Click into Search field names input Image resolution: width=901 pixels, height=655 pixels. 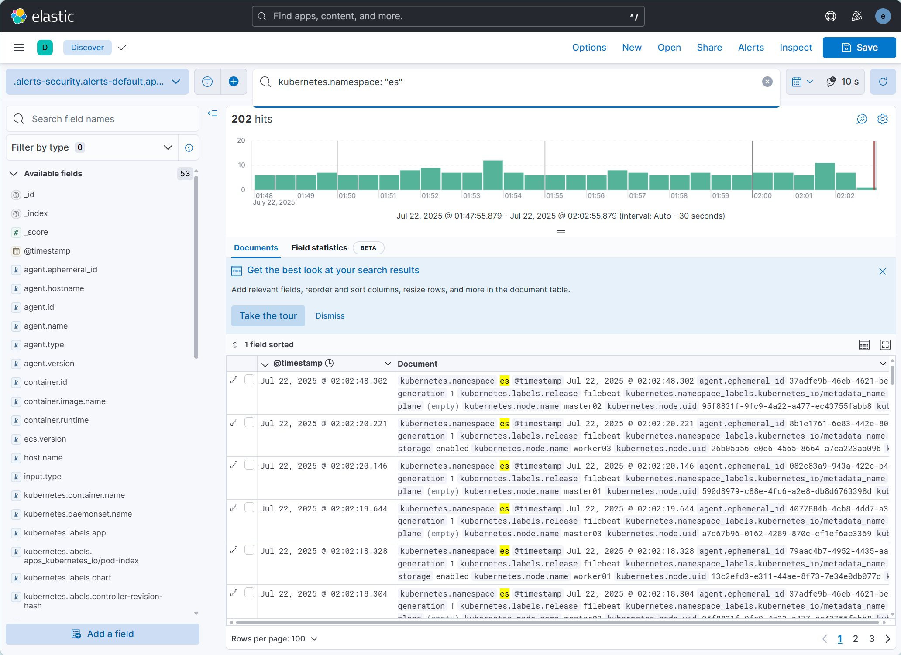click(x=109, y=119)
